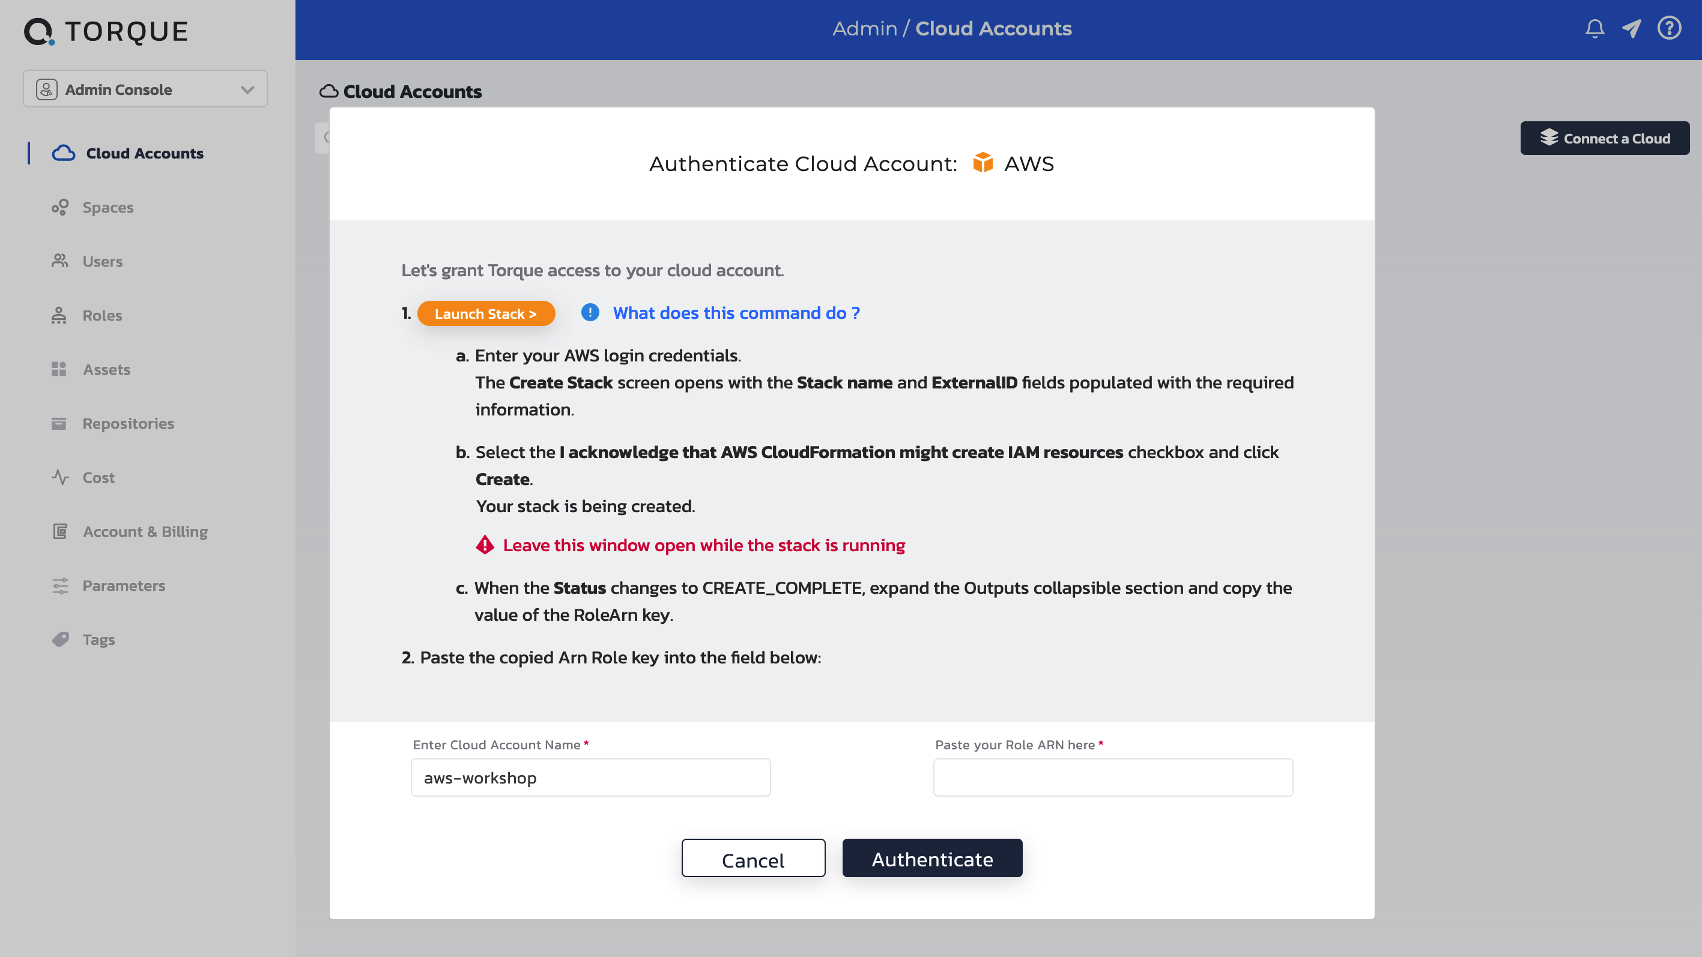Click the Cost activity icon in sidebar

[59, 477]
